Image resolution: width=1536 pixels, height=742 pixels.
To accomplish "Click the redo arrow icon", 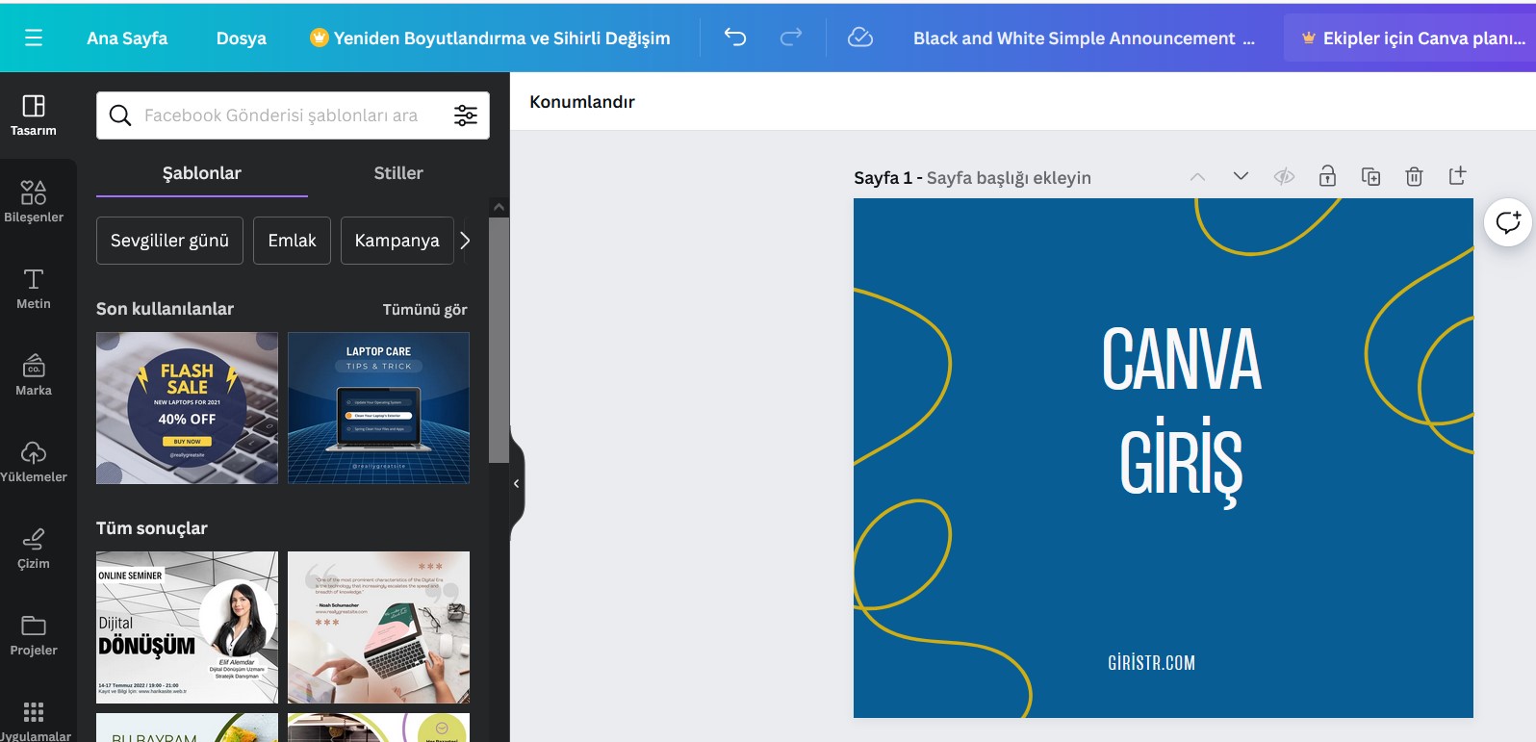I will click(x=791, y=38).
